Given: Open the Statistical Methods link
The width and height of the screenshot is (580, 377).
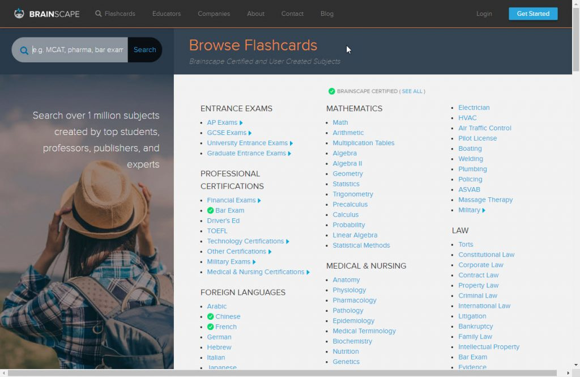Looking at the screenshot, I should click(361, 245).
